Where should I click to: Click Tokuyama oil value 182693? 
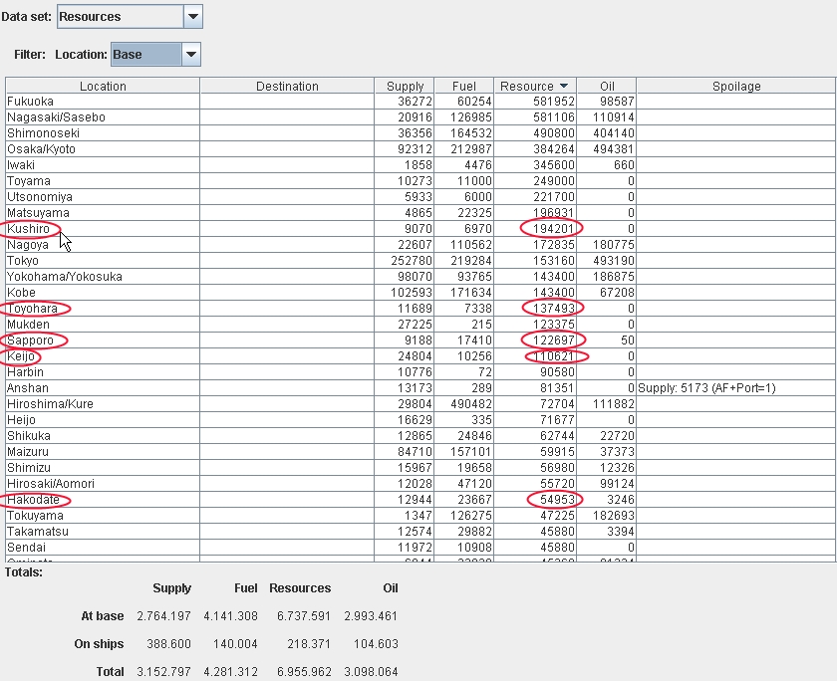614,516
